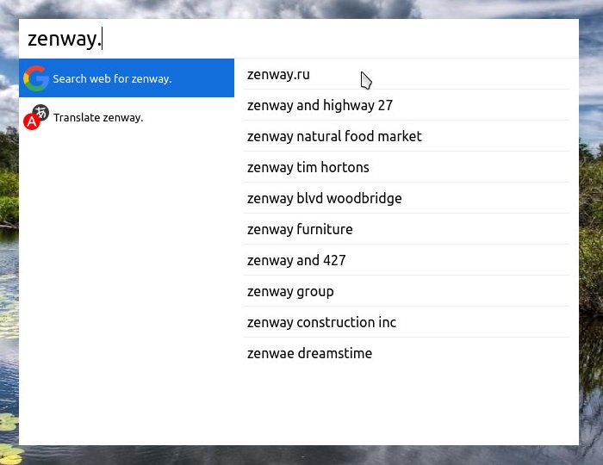Choose suggestion "zenway natural food market"
The height and width of the screenshot is (465, 603).
406,136
